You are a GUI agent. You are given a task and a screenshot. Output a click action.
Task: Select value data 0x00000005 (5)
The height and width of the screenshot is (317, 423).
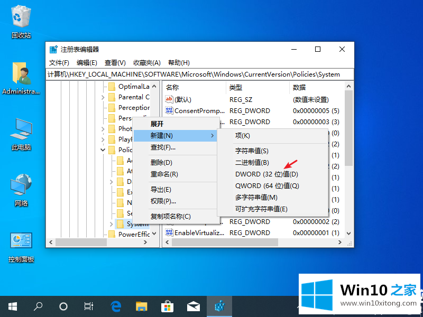coord(316,111)
